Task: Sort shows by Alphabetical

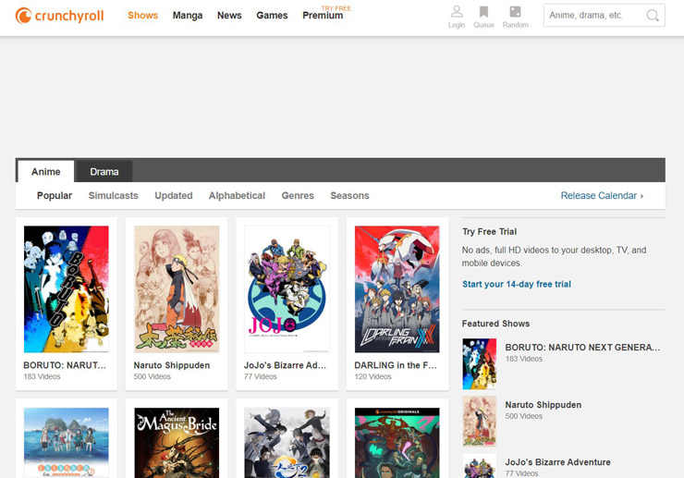Action: coord(237,196)
